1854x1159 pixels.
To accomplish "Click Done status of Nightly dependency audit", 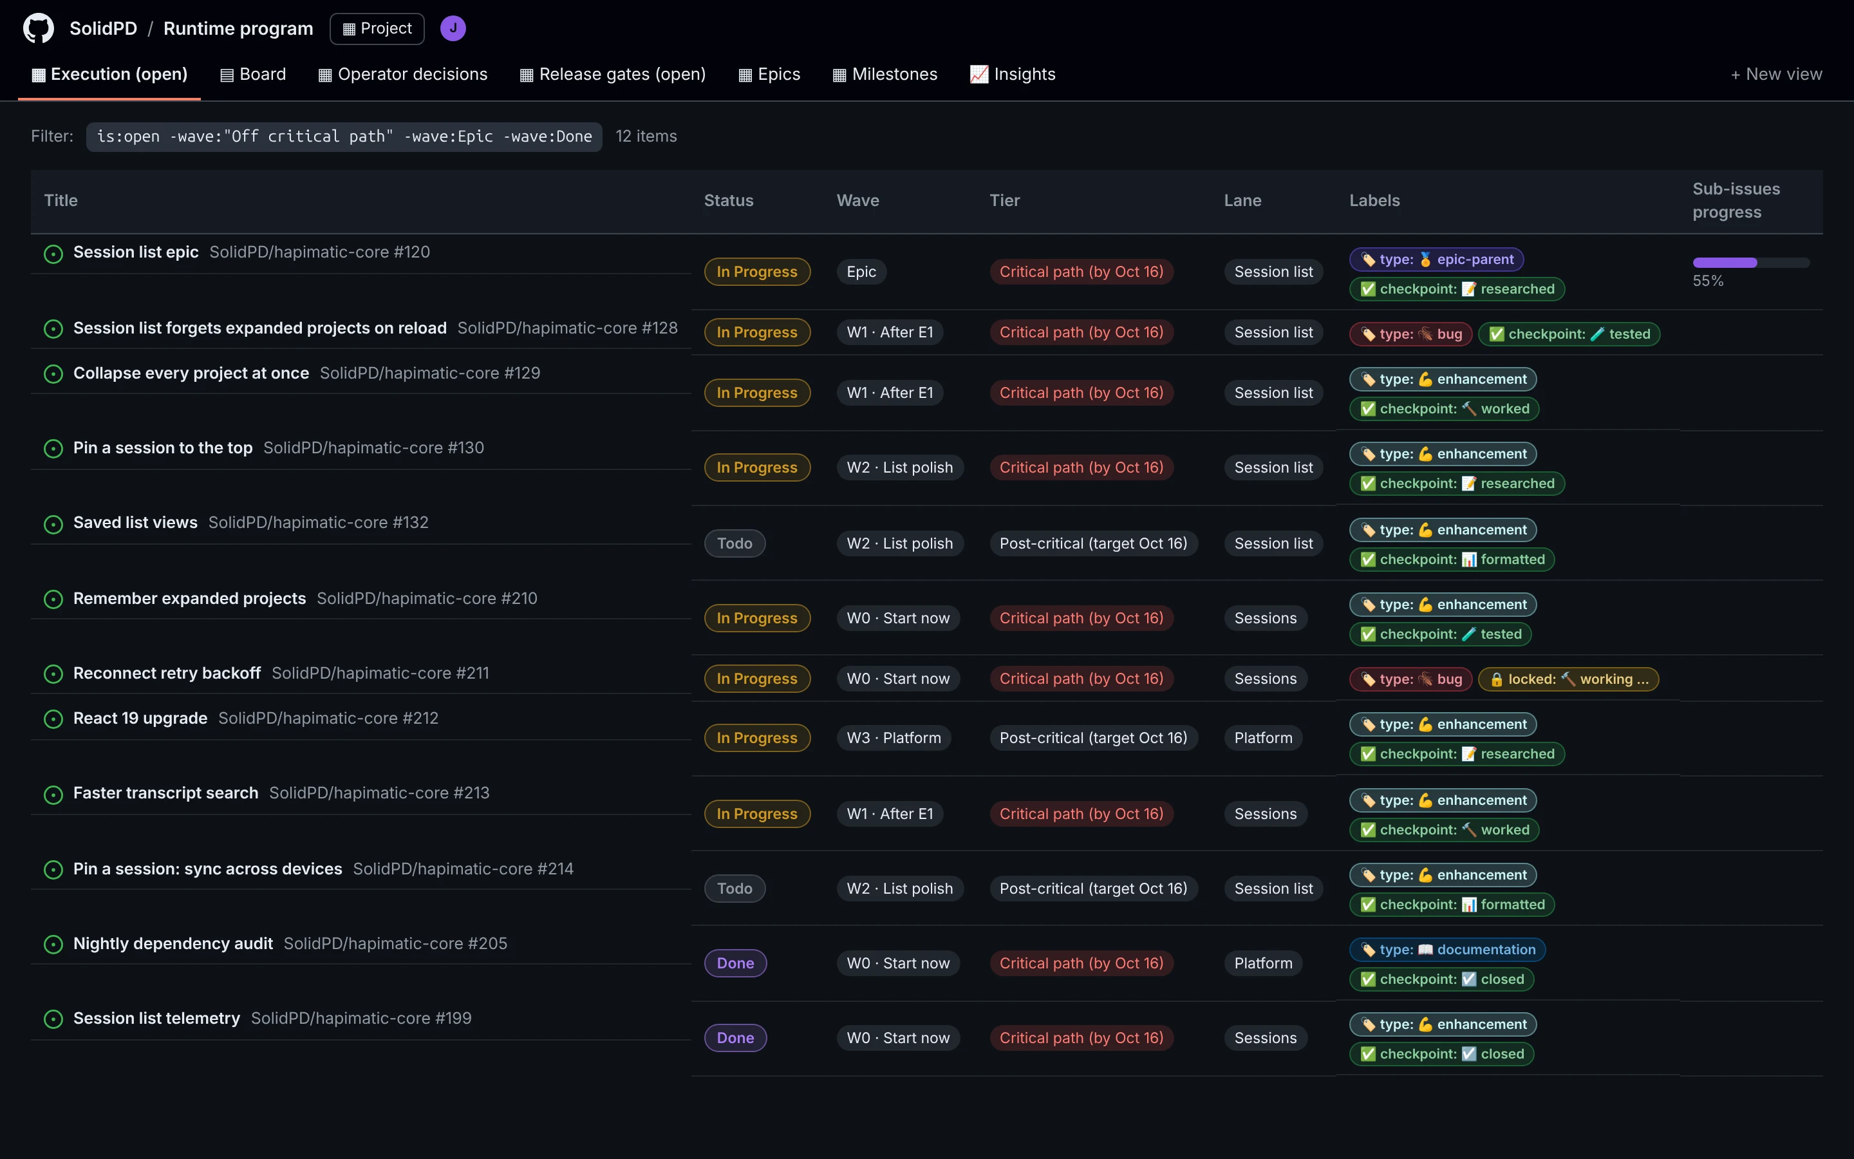I will (x=735, y=963).
